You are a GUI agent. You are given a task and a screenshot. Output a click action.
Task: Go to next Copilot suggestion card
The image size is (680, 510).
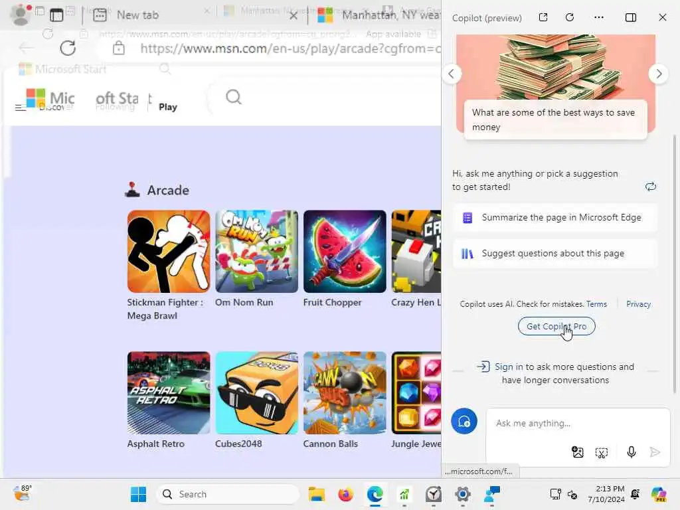(658, 74)
